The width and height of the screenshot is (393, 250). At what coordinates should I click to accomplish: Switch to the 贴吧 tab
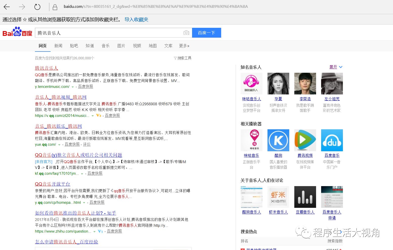pos(74,46)
